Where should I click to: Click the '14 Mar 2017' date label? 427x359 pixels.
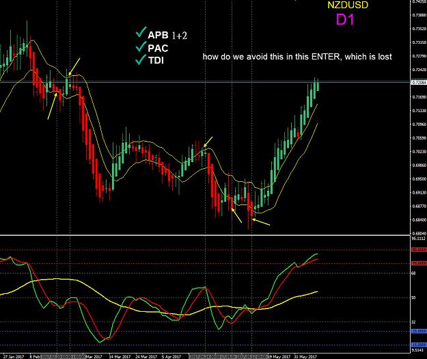click(x=120, y=356)
